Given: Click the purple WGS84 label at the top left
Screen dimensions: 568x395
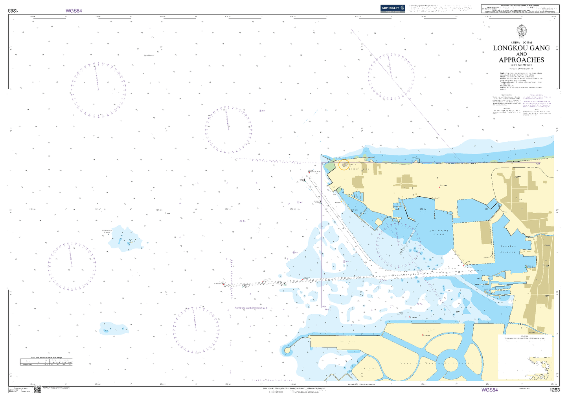Looking at the screenshot, I should [x=74, y=11].
